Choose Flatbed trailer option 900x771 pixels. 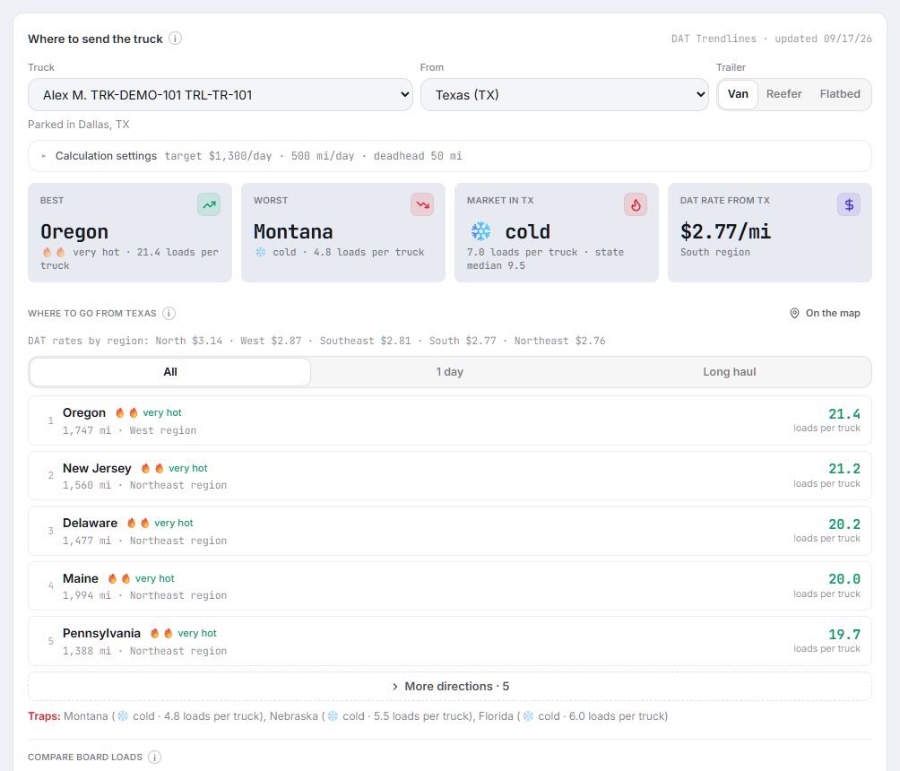point(840,94)
